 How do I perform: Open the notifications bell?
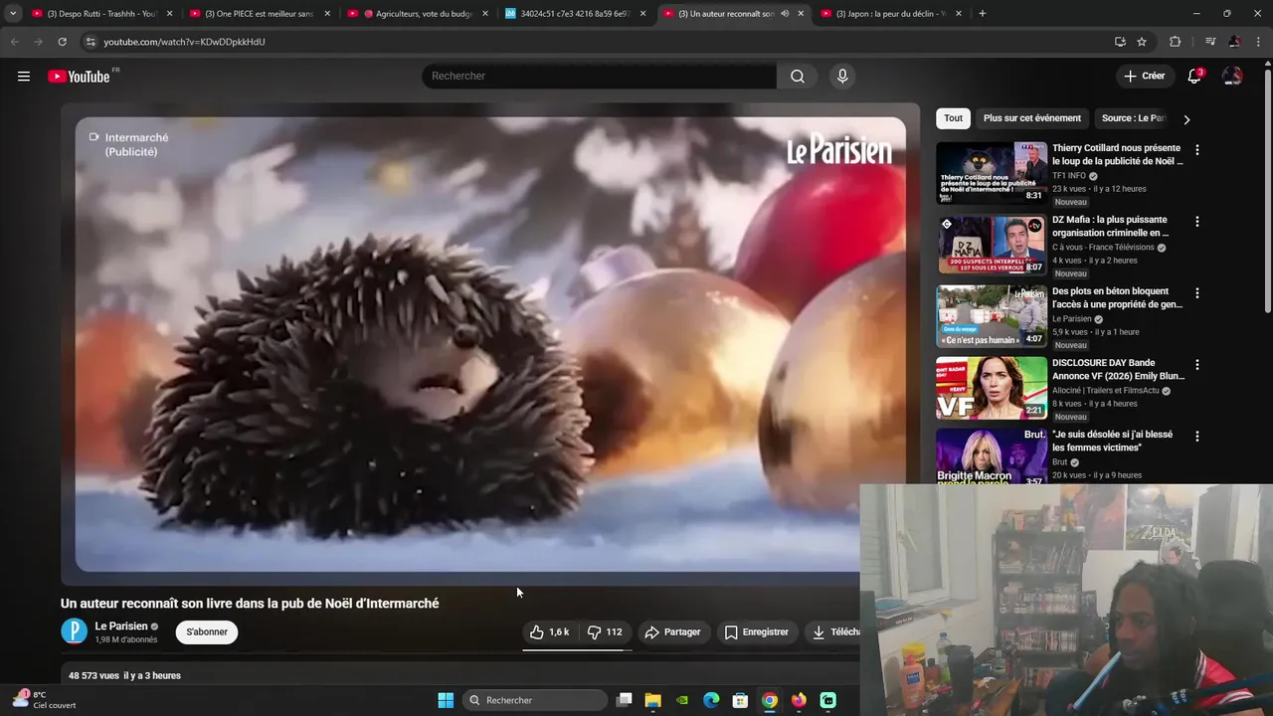[x=1194, y=77]
